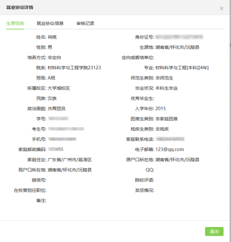Click the 入学年份 value 2015
The width and height of the screenshot is (231, 242).
coord(161,109)
